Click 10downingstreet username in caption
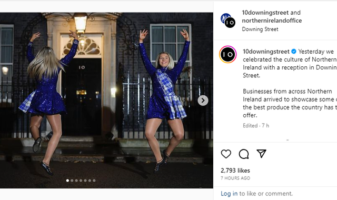The height and width of the screenshot is (200, 337). (x=266, y=52)
